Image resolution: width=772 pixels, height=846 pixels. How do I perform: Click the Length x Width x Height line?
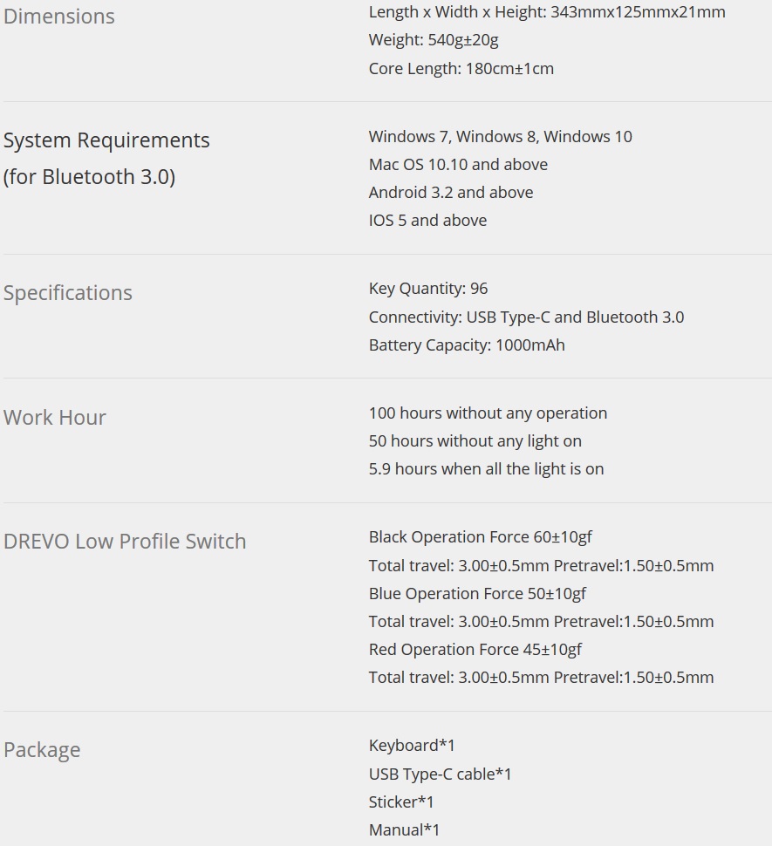coord(547,12)
